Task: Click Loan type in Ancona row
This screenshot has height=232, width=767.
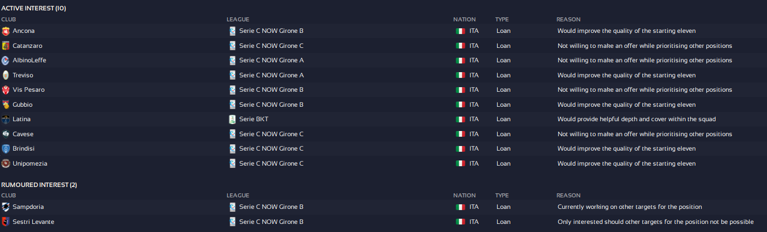Action: tap(503, 31)
